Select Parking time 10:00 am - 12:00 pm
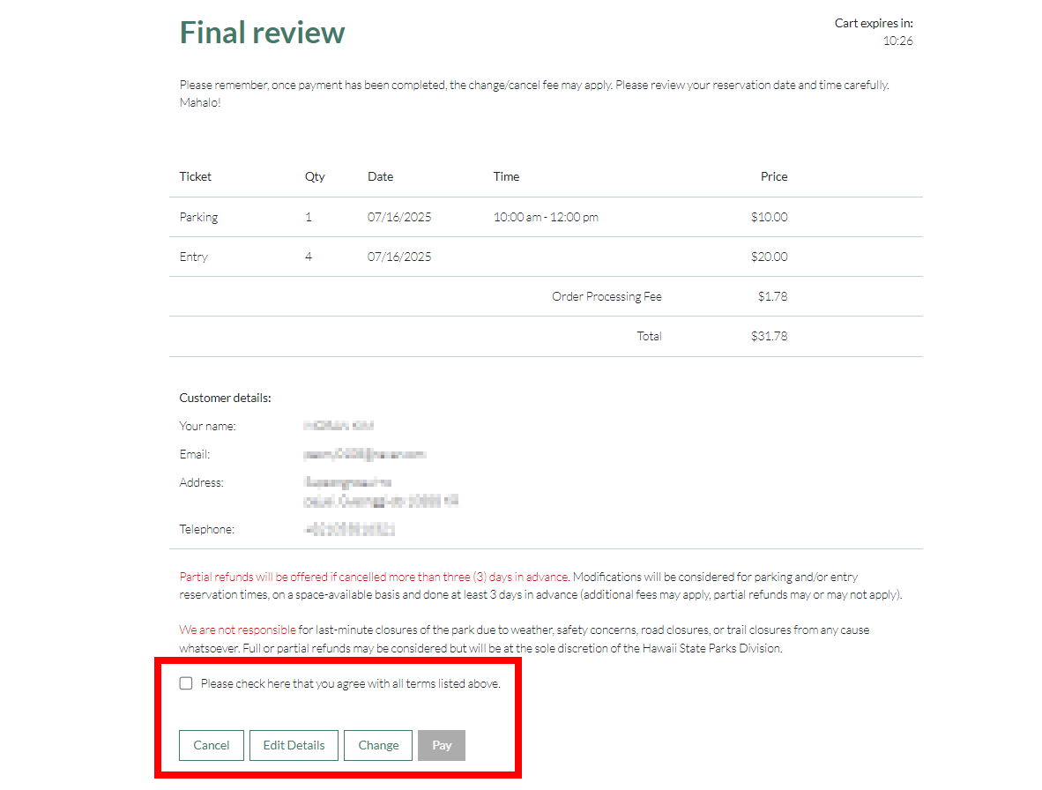Image resolution: width=1042 pixels, height=790 pixels. [x=546, y=217]
